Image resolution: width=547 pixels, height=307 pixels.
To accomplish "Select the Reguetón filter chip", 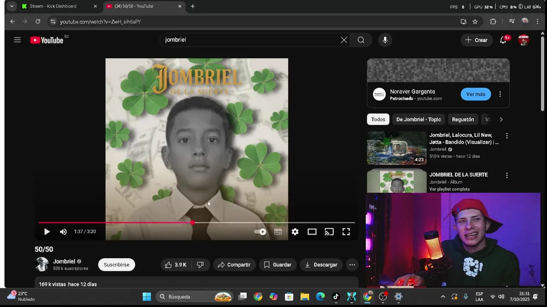I will [463, 119].
